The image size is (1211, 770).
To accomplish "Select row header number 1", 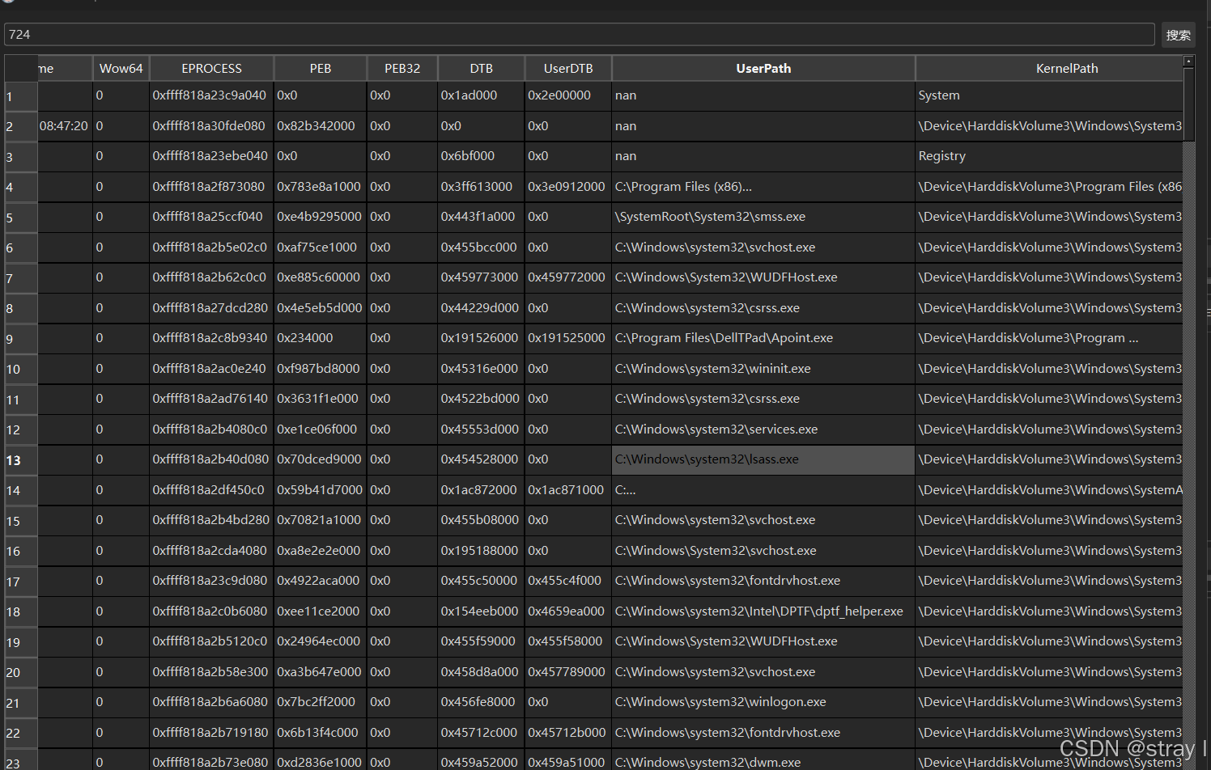I will coord(21,96).
